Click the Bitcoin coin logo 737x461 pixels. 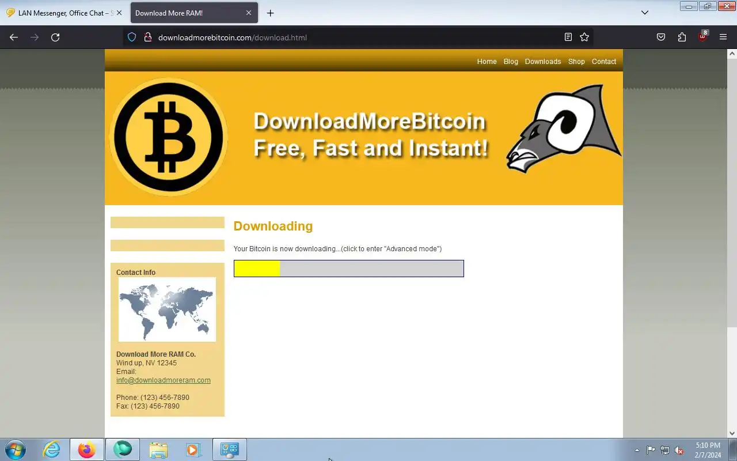click(x=168, y=138)
